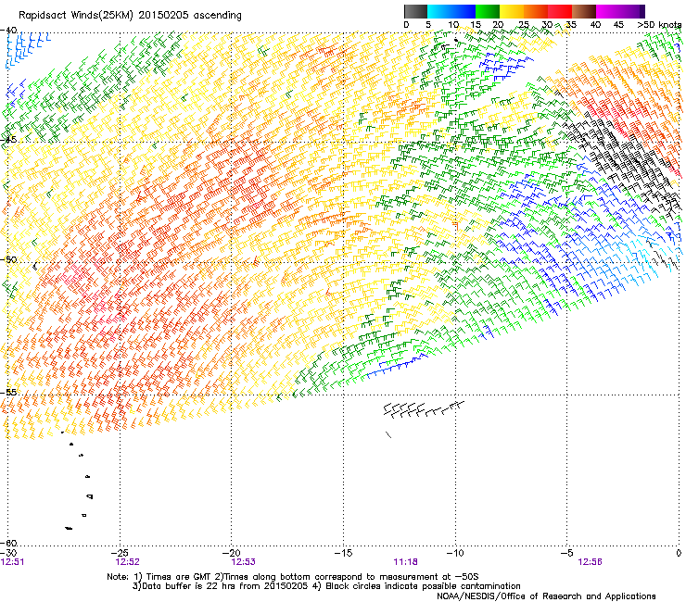Click the legend label '45'

(618, 25)
